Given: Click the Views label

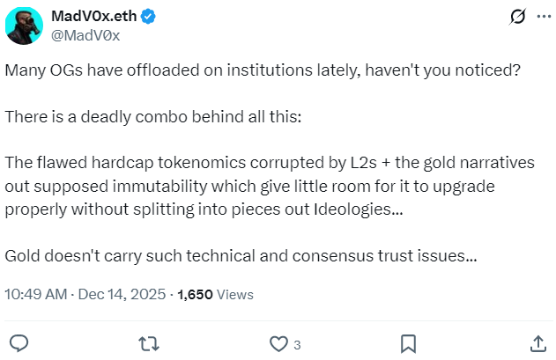Looking at the screenshot, I should pos(235,294).
